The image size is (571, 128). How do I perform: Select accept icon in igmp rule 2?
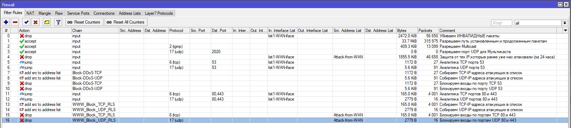(22, 46)
